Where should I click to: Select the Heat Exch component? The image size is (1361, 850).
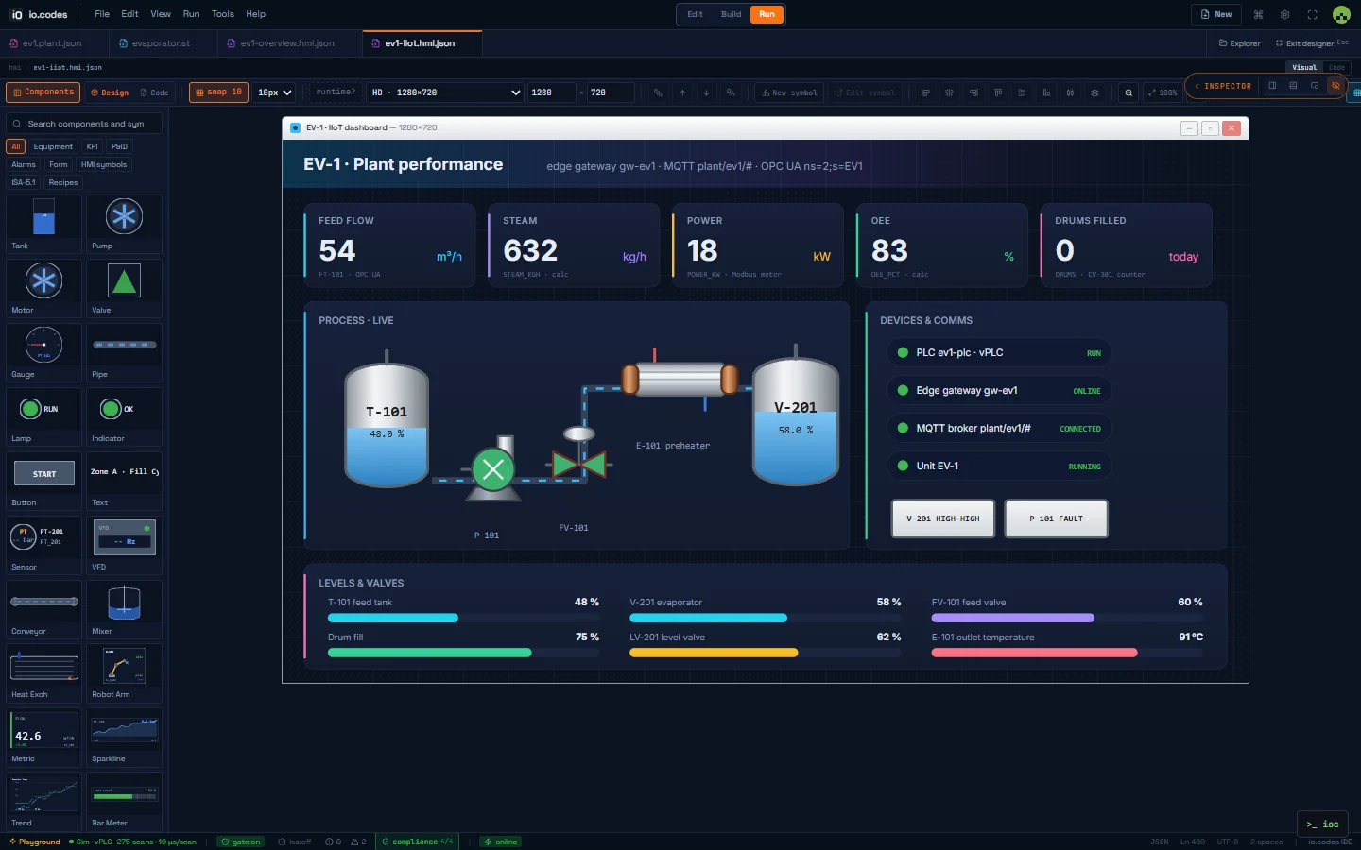(43, 672)
